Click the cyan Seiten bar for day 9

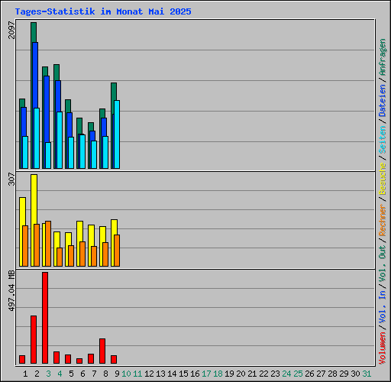pos(117,134)
